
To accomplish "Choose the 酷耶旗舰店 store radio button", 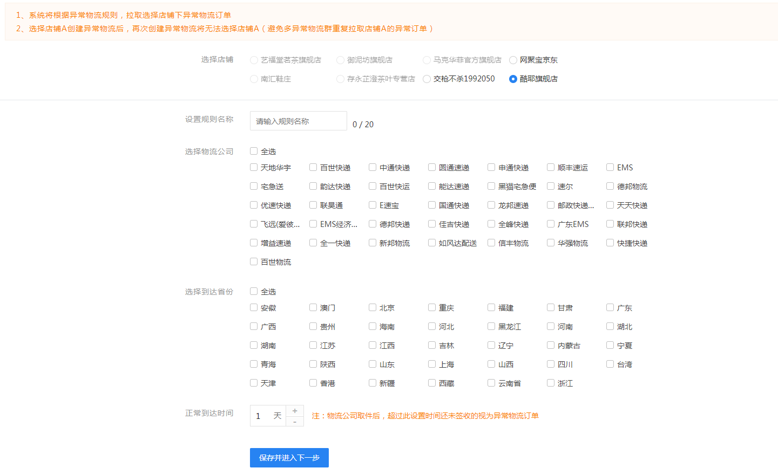I will tap(513, 79).
